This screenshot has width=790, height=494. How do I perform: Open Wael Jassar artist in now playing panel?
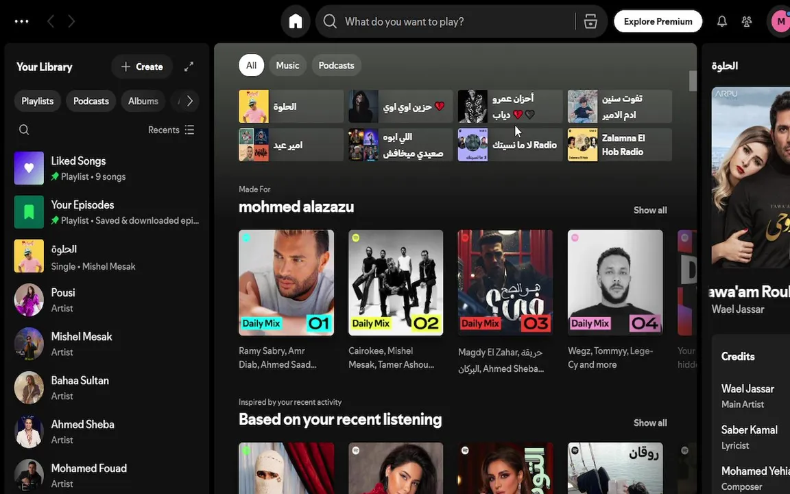click(x=738, y=309)
